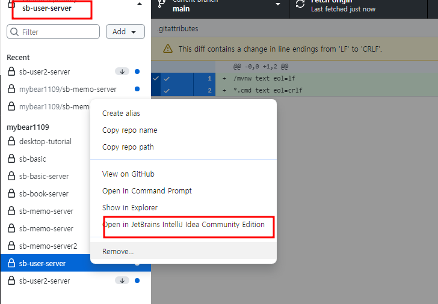Click the mybear1109 group heading
Screen dimensions: 438x304
(x=28, y=127)
